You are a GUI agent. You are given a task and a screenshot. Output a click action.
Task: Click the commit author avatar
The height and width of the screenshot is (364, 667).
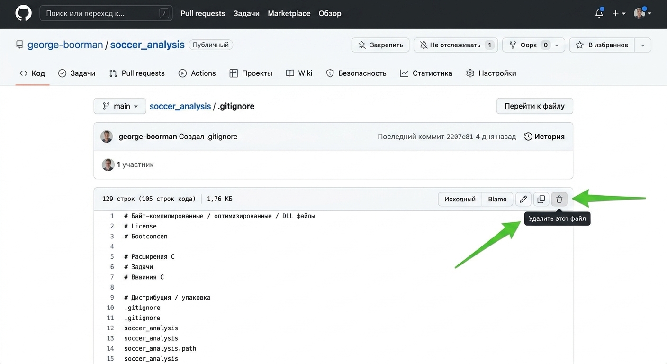tap(107, 136)
